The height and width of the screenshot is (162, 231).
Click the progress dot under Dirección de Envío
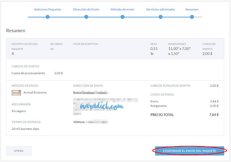86,17
